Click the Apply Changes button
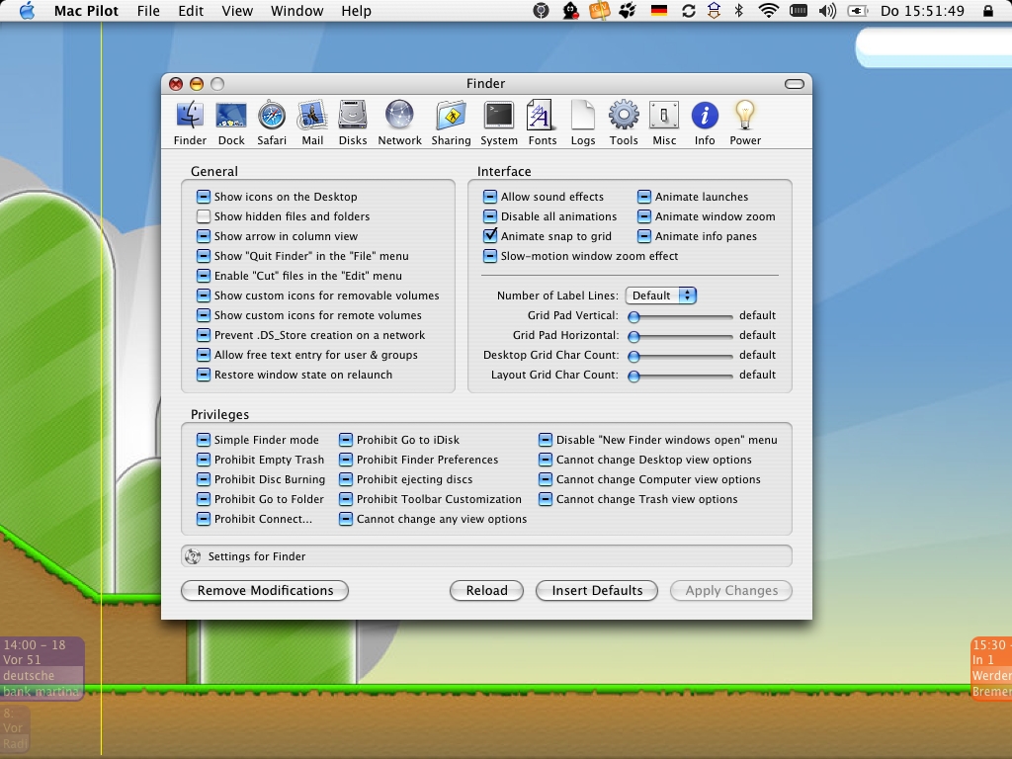The width and height of the screenshot is (1012, 759). (x=731, y=591)
